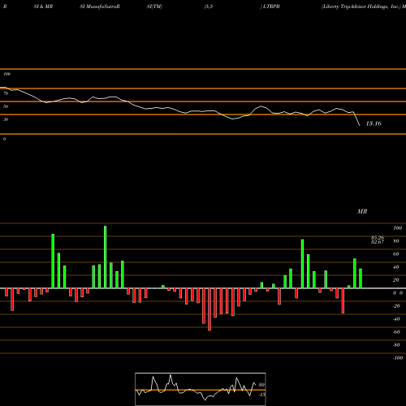Click the end point of the RSI line
The width and height of the screenshot is (406, 406).
(x=360, y=126)
